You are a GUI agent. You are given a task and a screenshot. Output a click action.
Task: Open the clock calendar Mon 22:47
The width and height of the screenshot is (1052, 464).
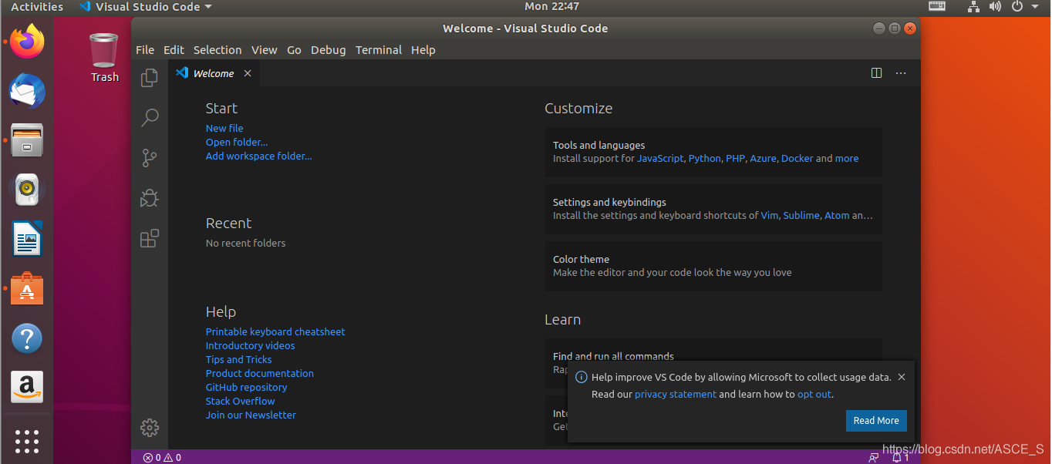point(551,7)
